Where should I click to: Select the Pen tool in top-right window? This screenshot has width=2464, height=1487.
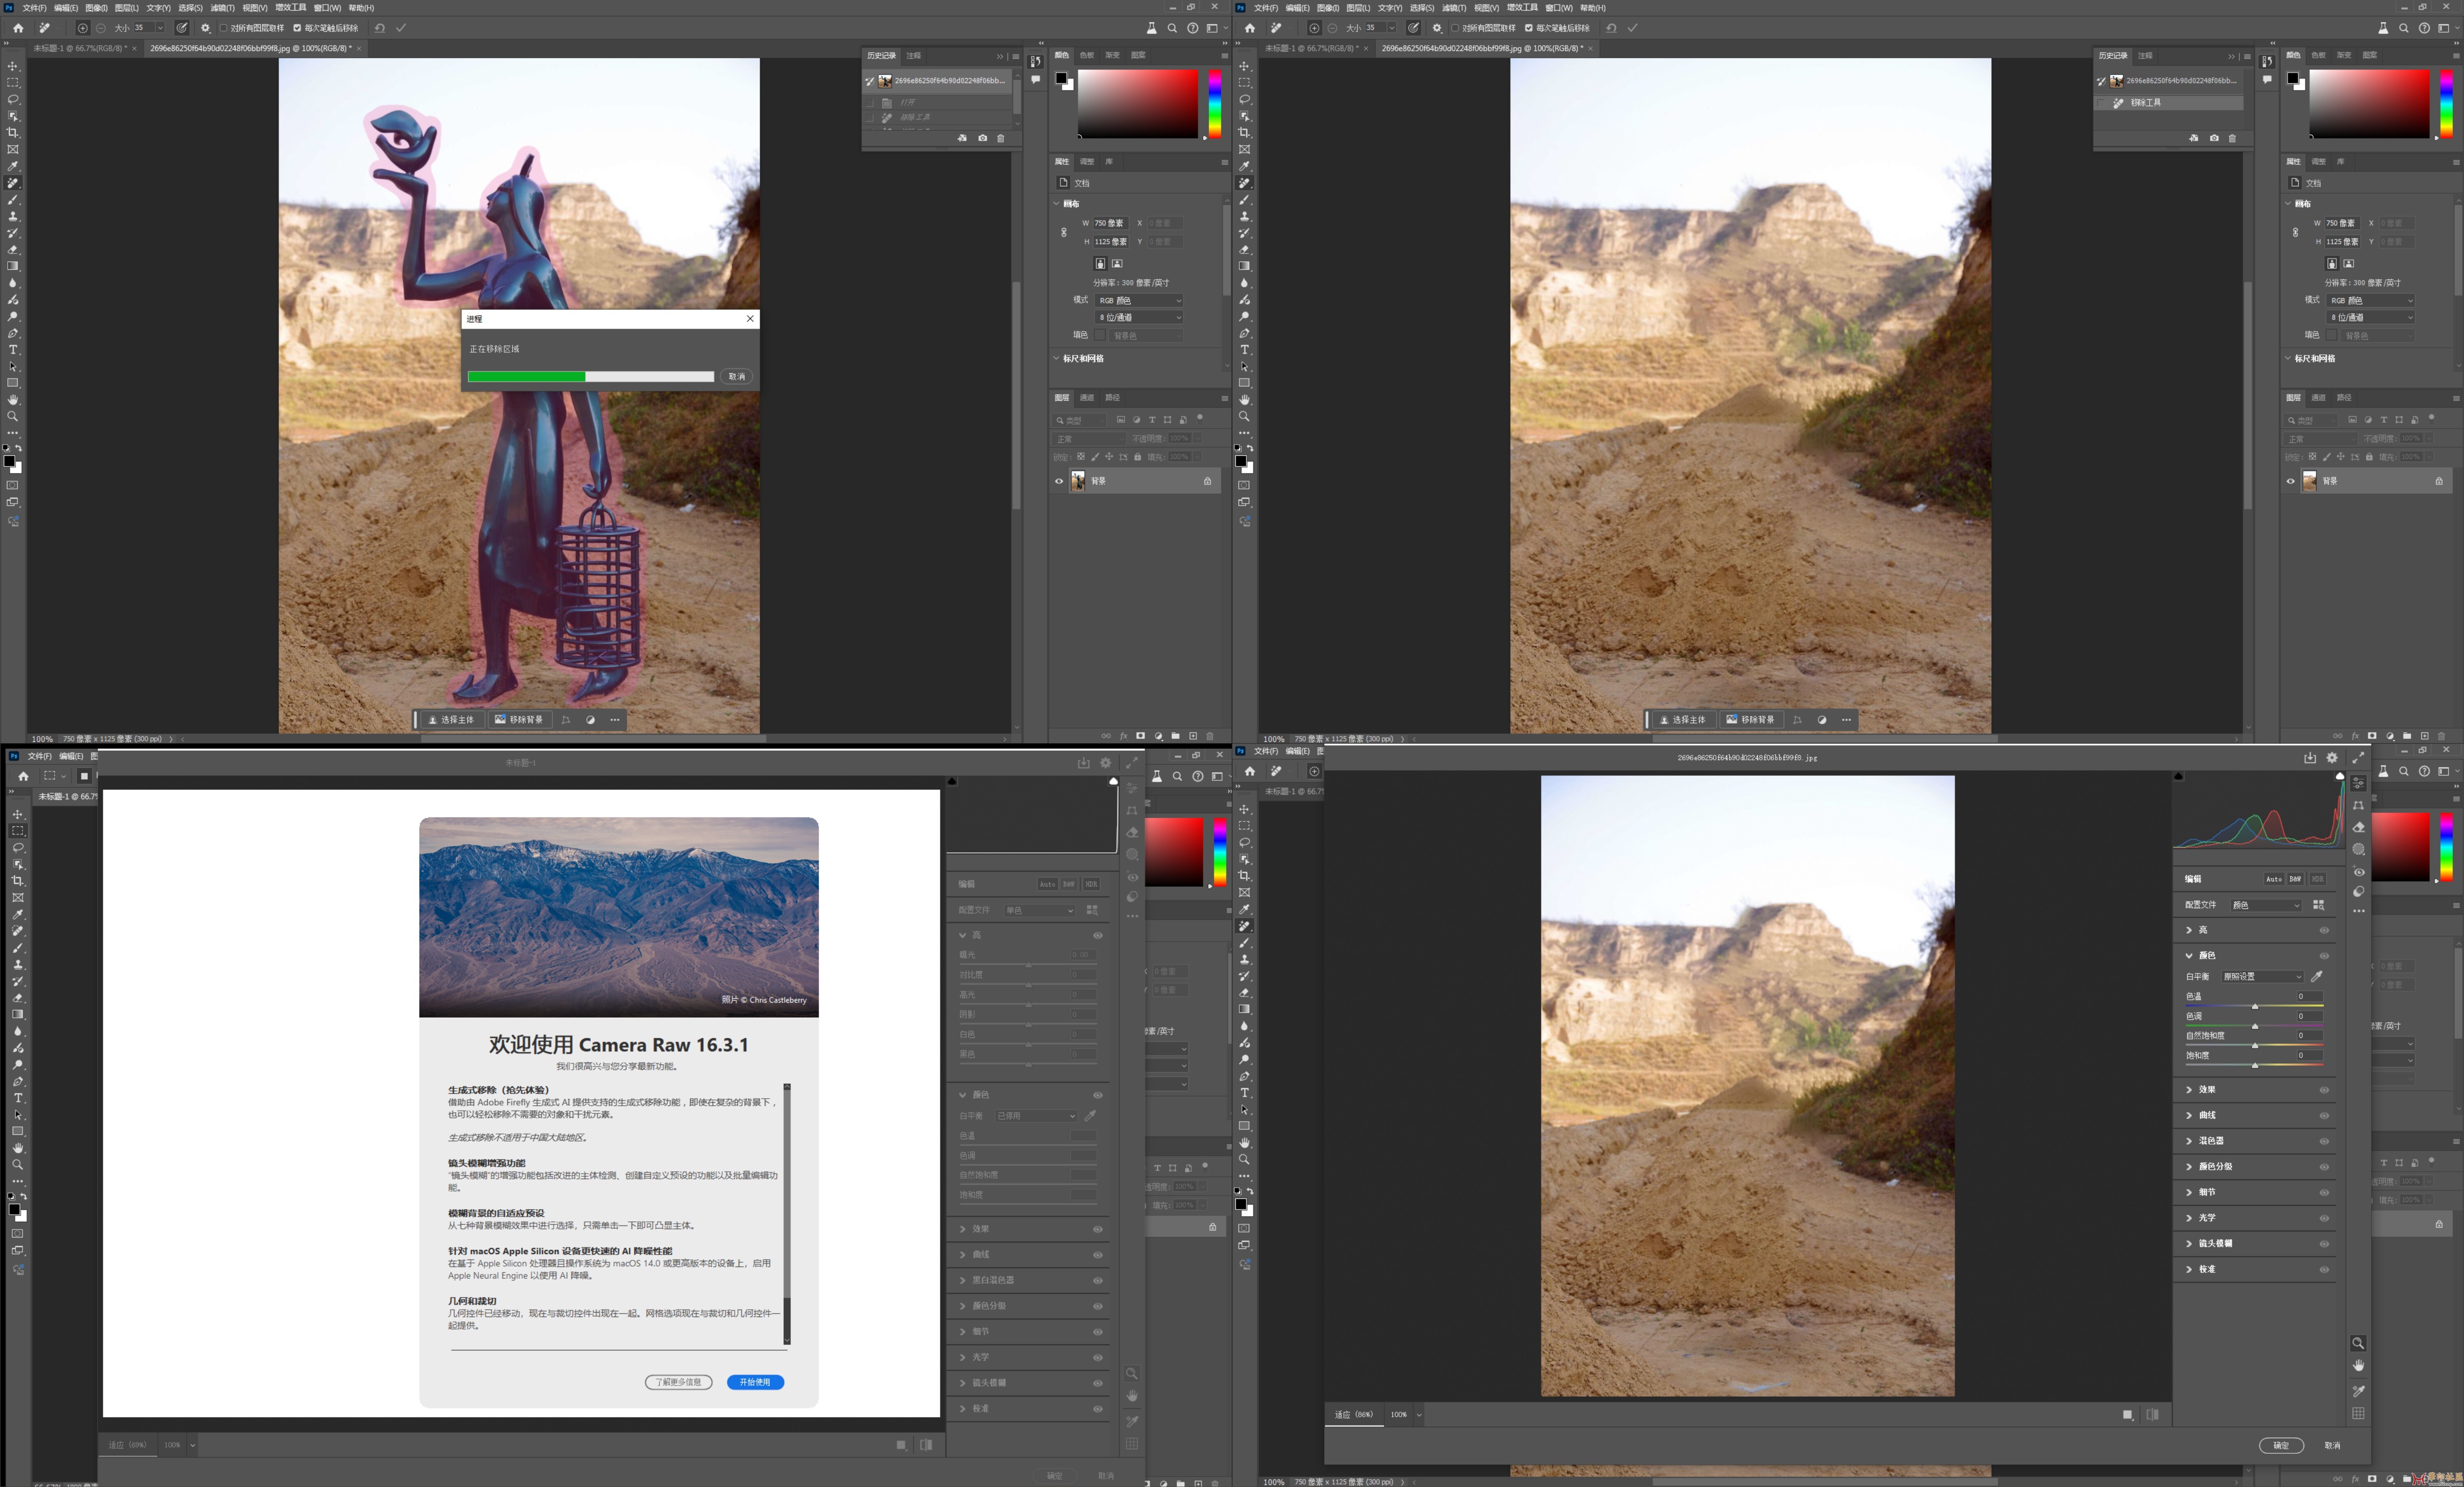pyautogui.click(x=1244, y=333)
